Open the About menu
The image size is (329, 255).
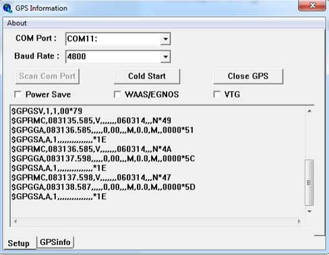coord(17,23)
